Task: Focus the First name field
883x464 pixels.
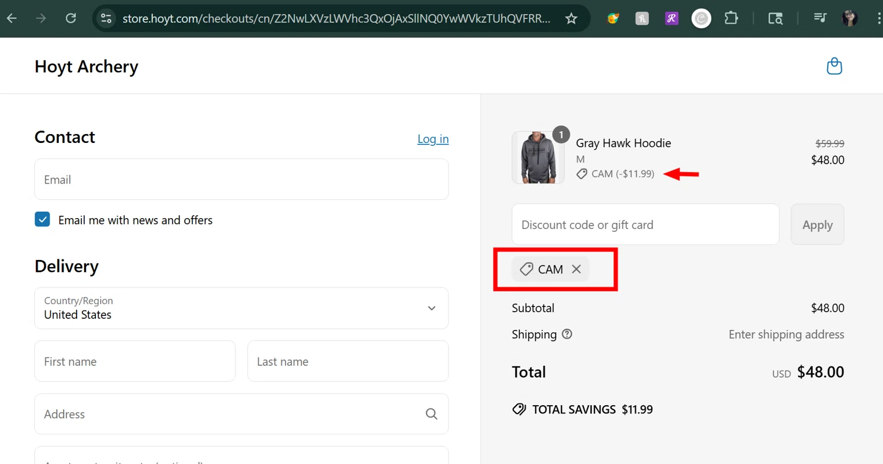Action: [135, 361]
